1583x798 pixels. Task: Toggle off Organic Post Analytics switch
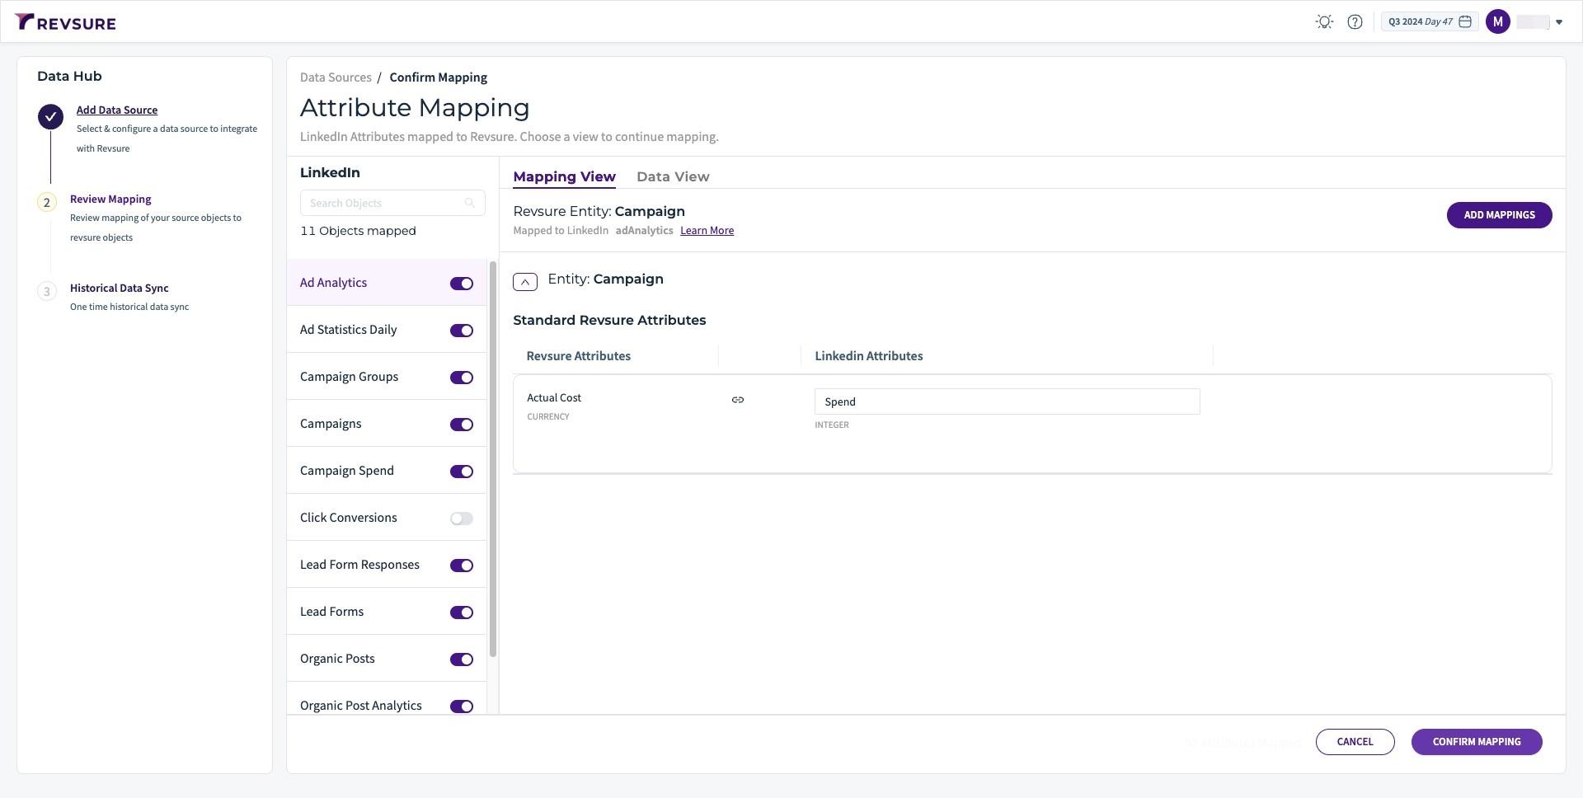tap(462, 706)
